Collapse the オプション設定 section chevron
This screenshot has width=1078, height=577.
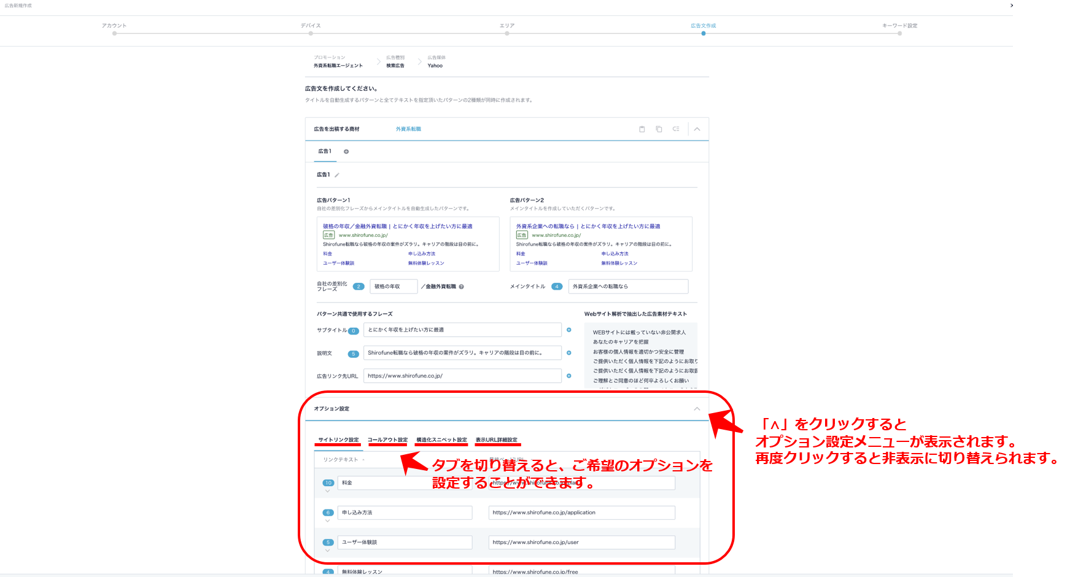(697, 409)
